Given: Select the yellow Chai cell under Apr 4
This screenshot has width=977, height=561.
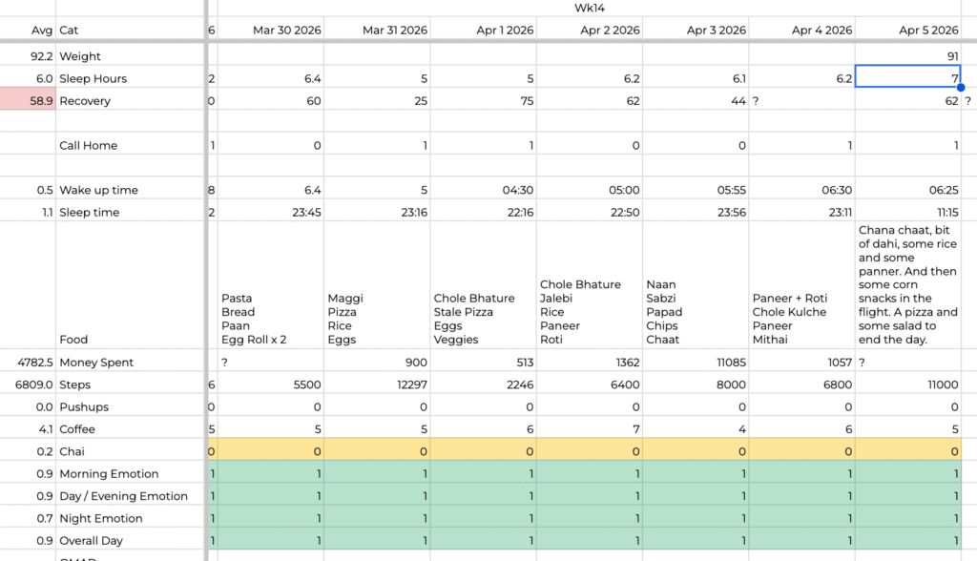Looking at the screenshot, I should [803, 451].
